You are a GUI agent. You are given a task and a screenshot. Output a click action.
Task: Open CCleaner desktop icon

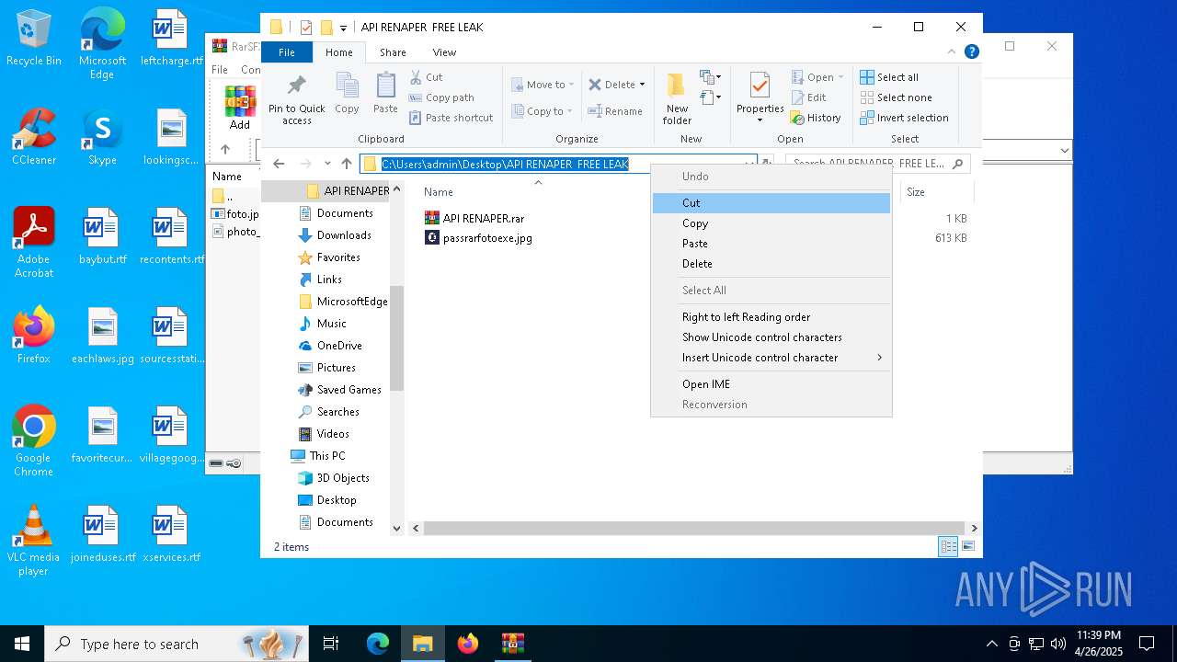click(x=34, y=137)
